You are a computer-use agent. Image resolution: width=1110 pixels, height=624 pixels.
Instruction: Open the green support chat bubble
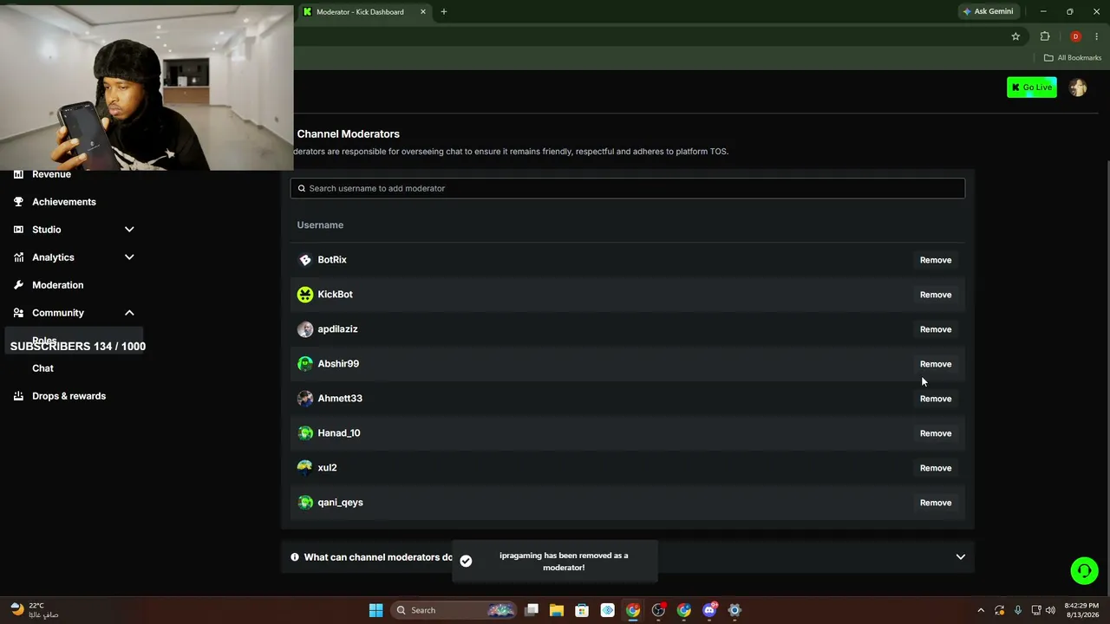(1084, 570)
